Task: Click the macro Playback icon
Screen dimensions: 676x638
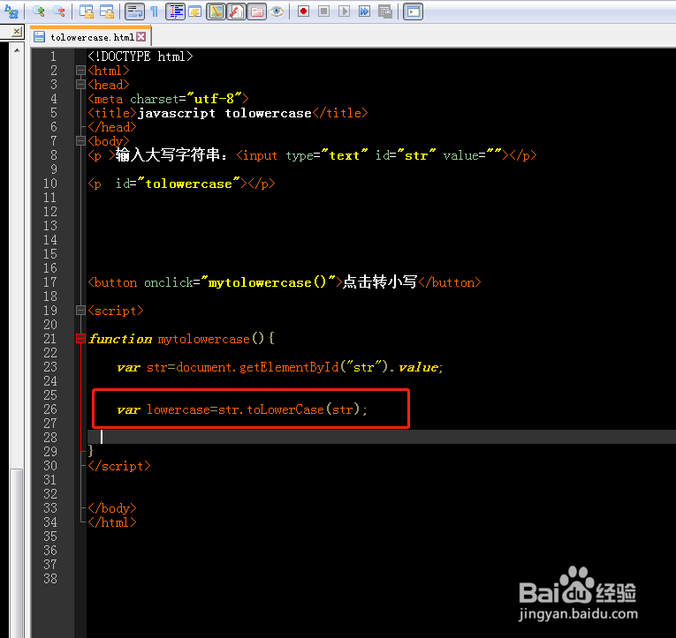Action: [344, 11]
